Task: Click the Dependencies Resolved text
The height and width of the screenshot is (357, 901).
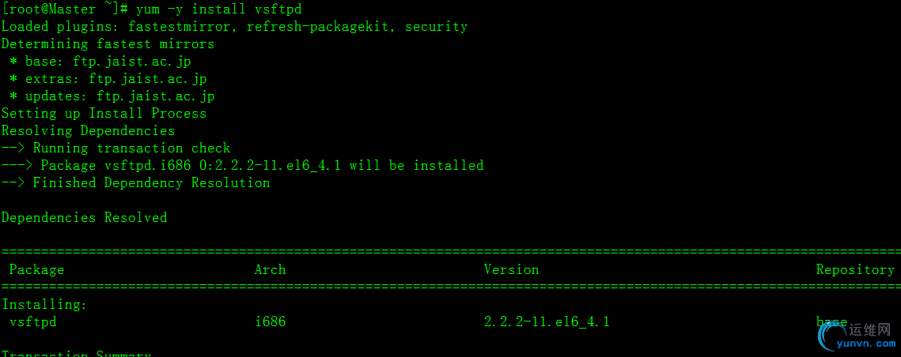Action: tap(85, 217)
